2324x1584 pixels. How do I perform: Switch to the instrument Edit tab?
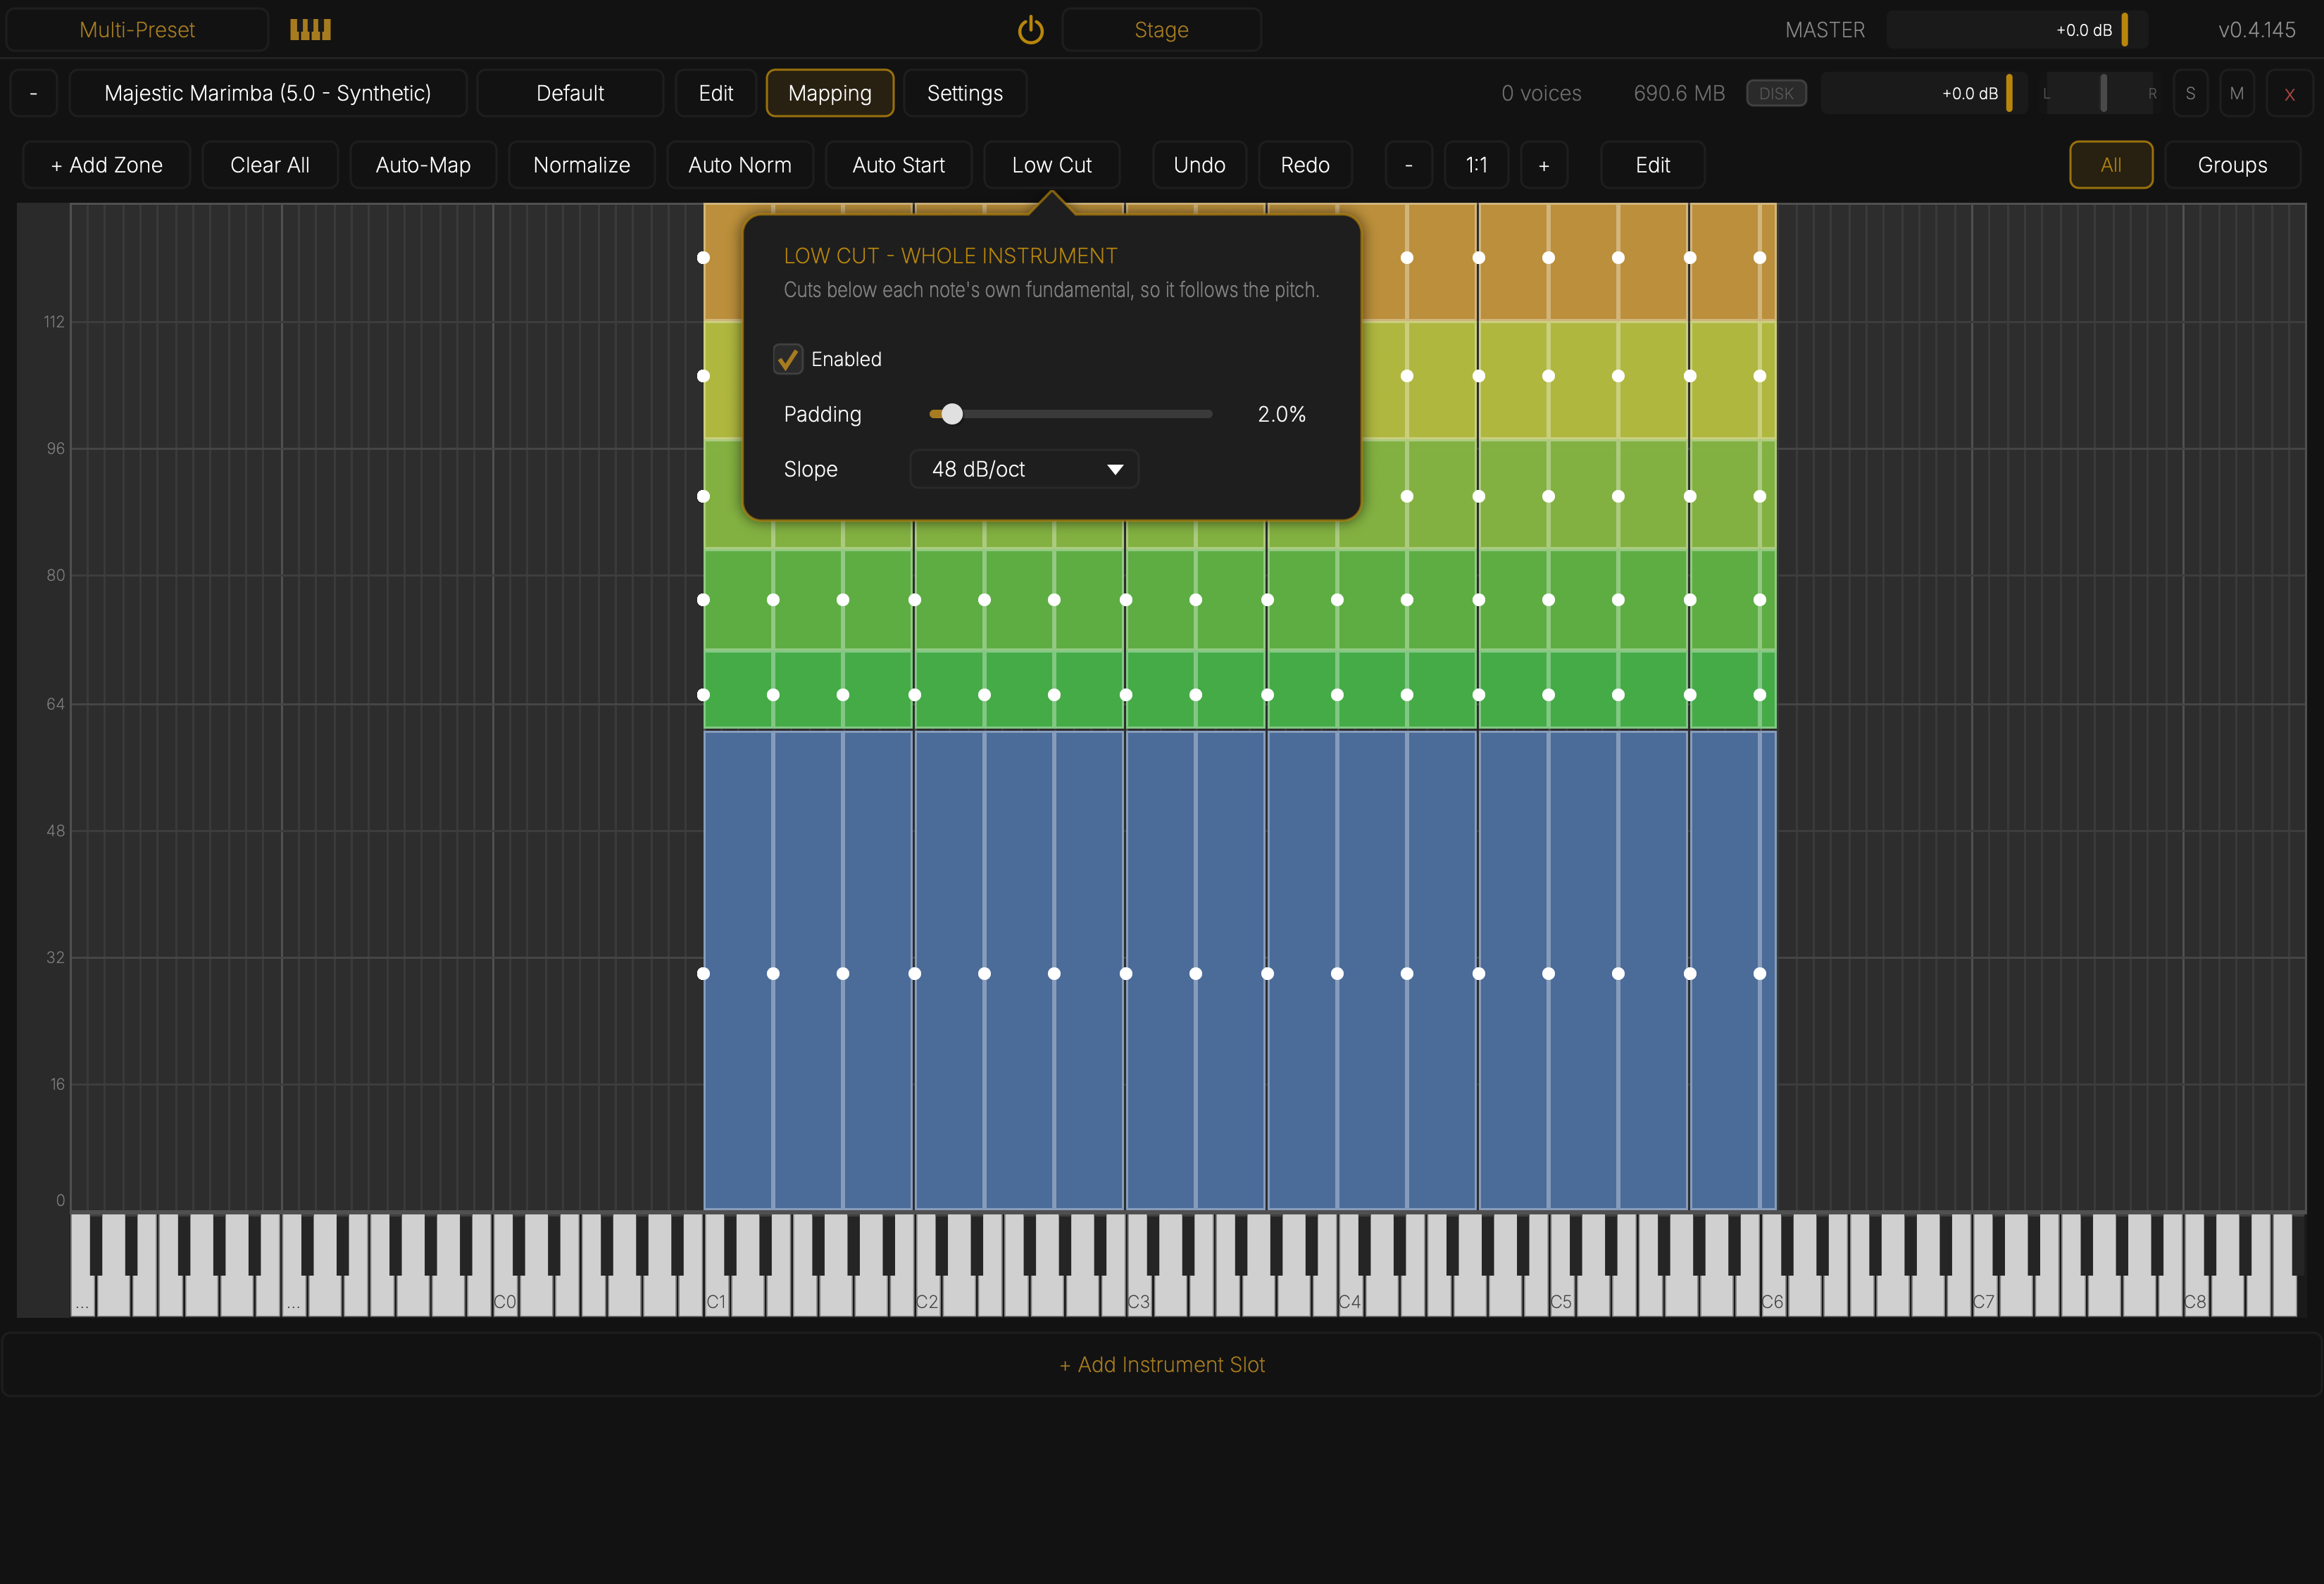(x=716, y=93)
